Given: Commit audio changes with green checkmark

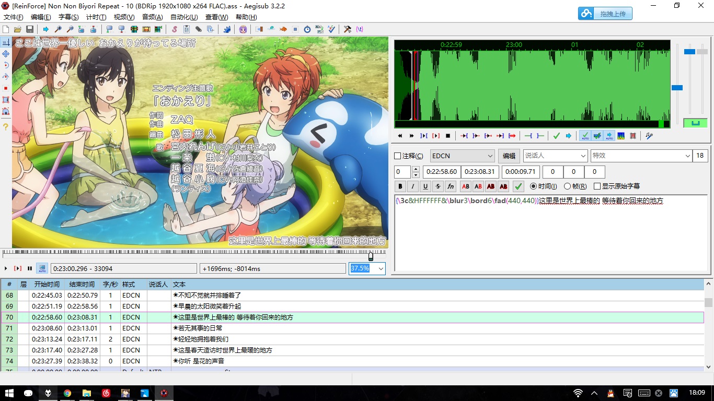Looking at the screenshot, I should [556, 136].
